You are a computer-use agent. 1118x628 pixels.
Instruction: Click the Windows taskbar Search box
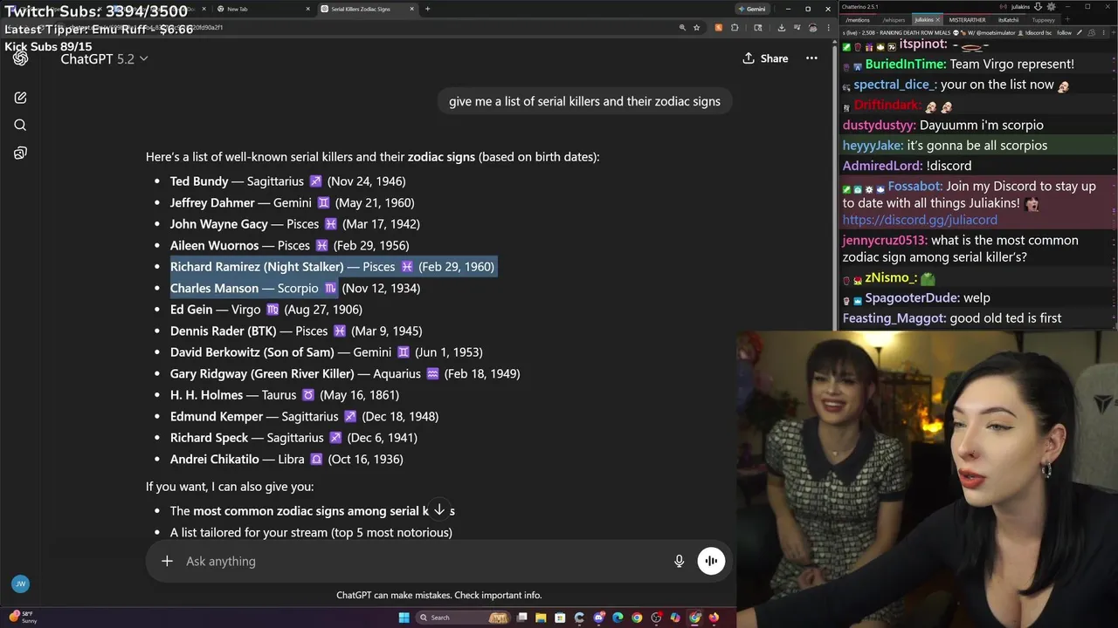(463, 618)
